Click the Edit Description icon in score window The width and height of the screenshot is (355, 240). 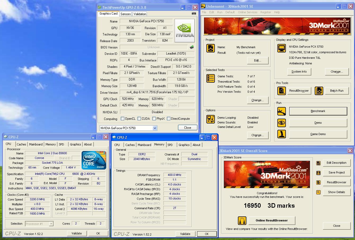click(x=318, y=163)
